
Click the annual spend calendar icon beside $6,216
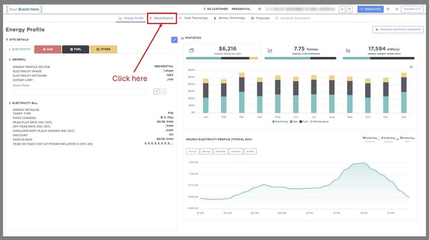(191, 50)
